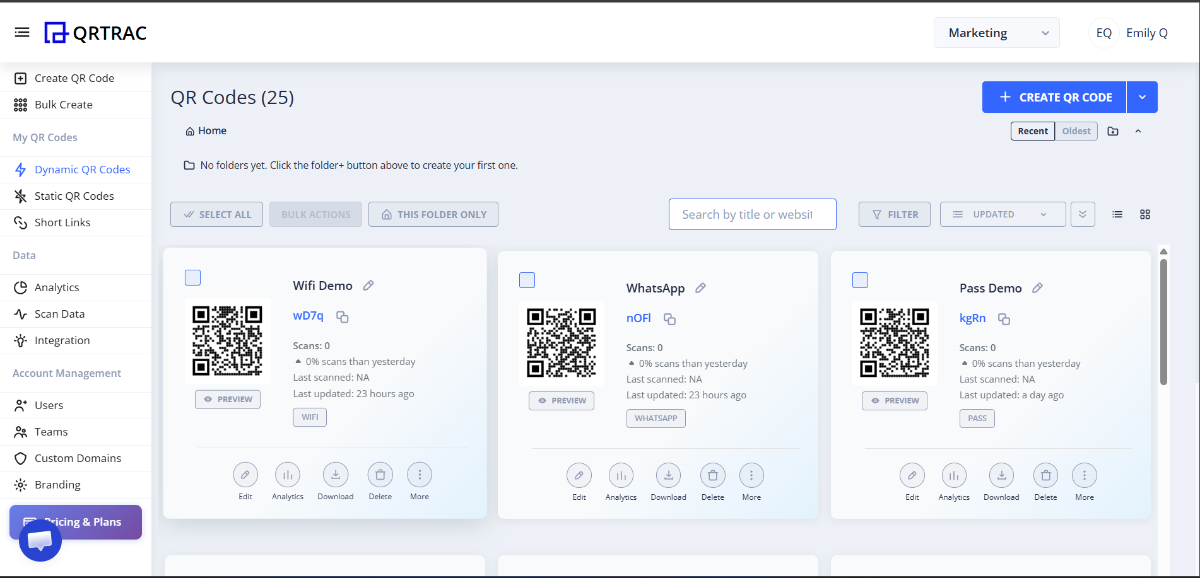
Task: Delete the Wifi Demo QR code
Action: [x=380, y=475]
